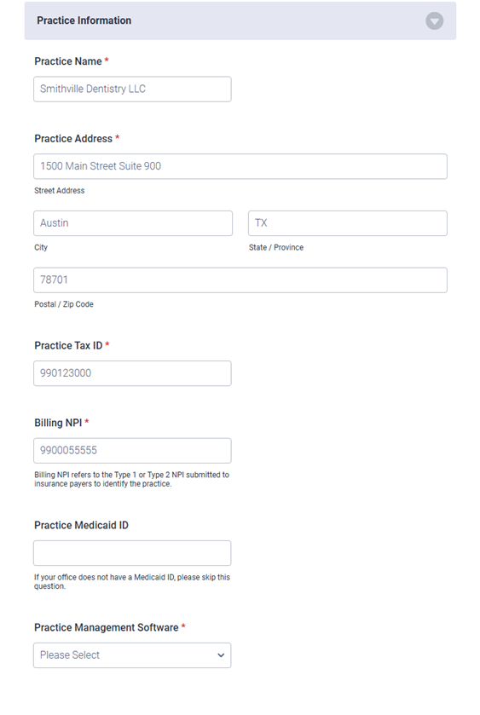This screenshot has width=480, height=715.
Task: Click the Practice Management Software label
Action: [x=107, y=627]
